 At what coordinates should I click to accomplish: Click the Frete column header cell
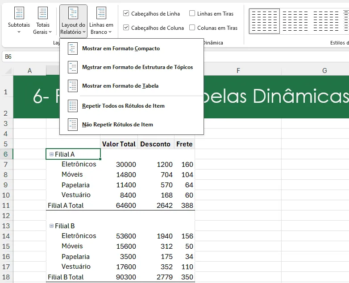pos(184,144)
